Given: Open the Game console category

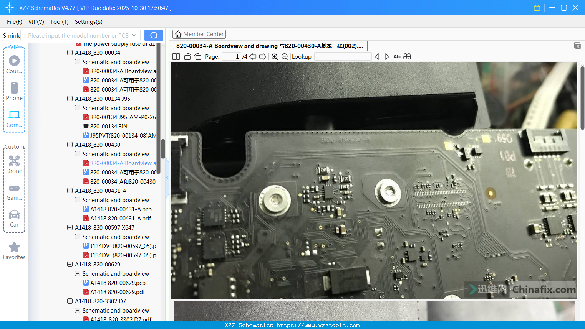Looking at the screenshot, I should tap(14, 192).
